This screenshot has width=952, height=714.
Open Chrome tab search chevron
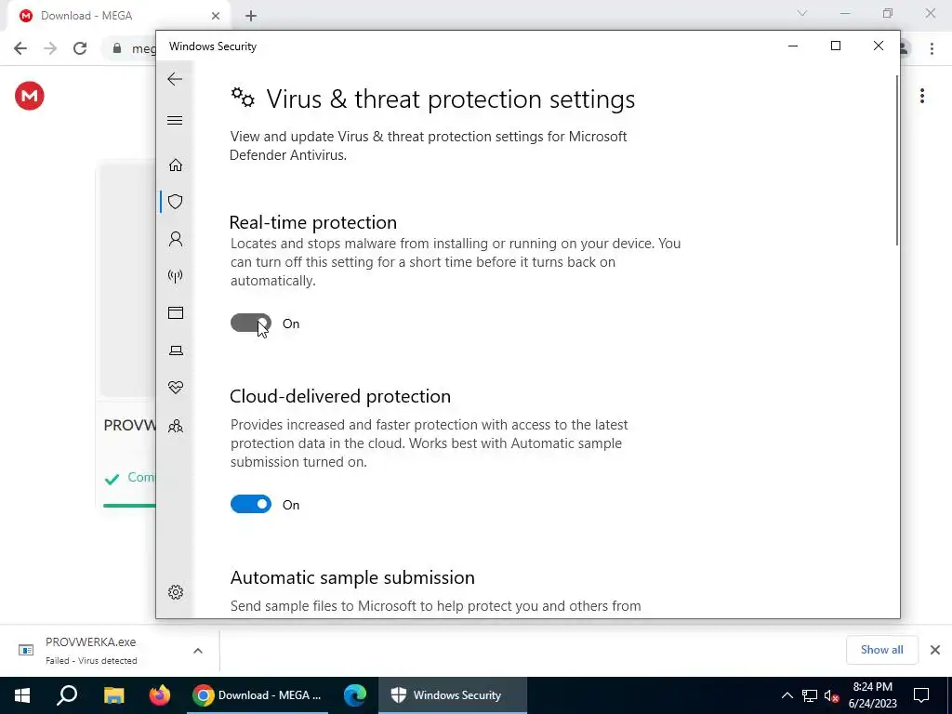pyautogui.click(x=802, y=13)
